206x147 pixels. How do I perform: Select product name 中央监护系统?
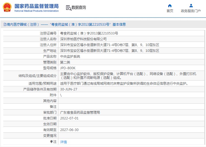click(x=70, y=57)
